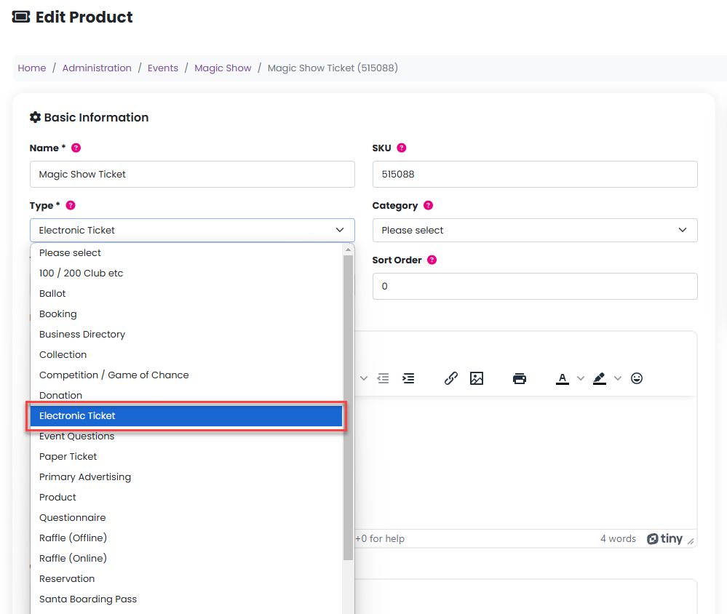Apply text color with the A icon
The height and width of the screenshot is (614, 727).
[563, 379]
